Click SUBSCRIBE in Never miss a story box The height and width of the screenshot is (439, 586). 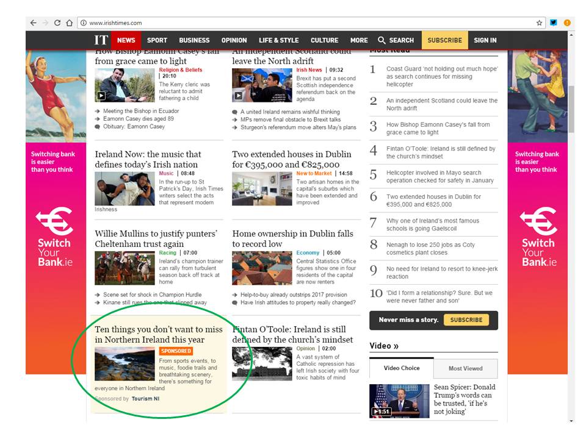click(466, 320)
